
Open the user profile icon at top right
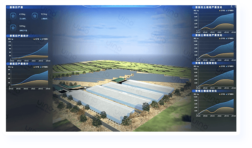(232, 6)
